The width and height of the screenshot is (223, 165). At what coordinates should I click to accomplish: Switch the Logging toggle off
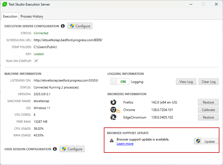click(x=120, y=82)
